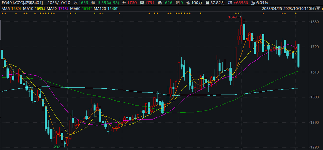Click the position increase 增 +65953

[239, 3]
